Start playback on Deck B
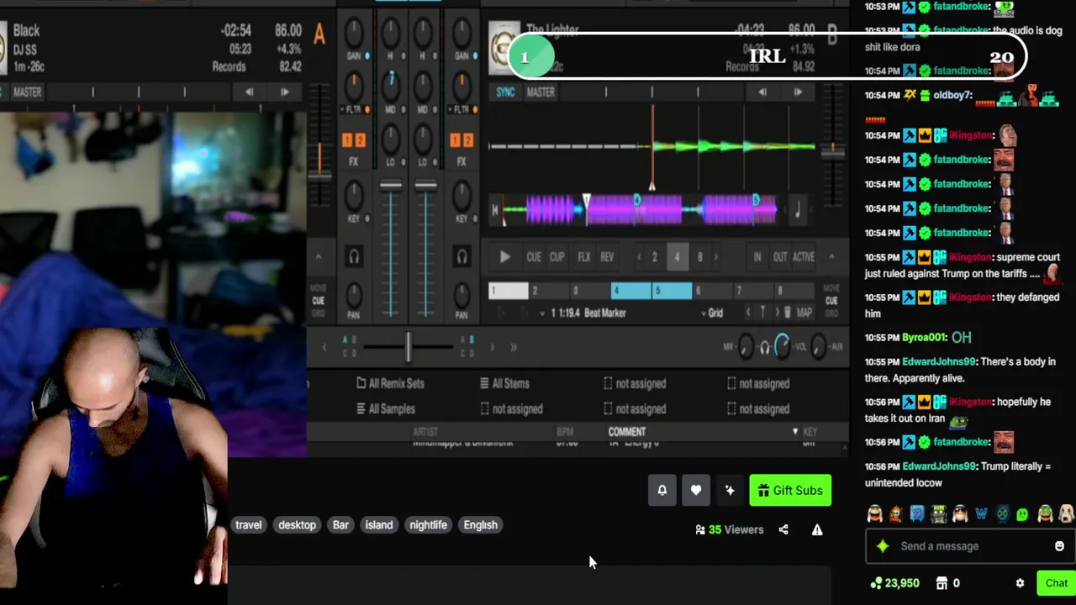This screenshot has width=1076, height=605. pos(504,257)
